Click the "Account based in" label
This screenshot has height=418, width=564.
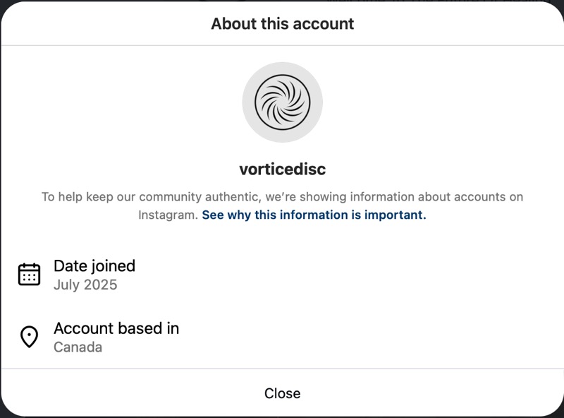coord(116,328)
